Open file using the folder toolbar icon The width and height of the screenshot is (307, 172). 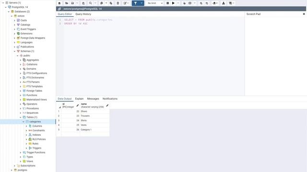click(x=67, y=3)
